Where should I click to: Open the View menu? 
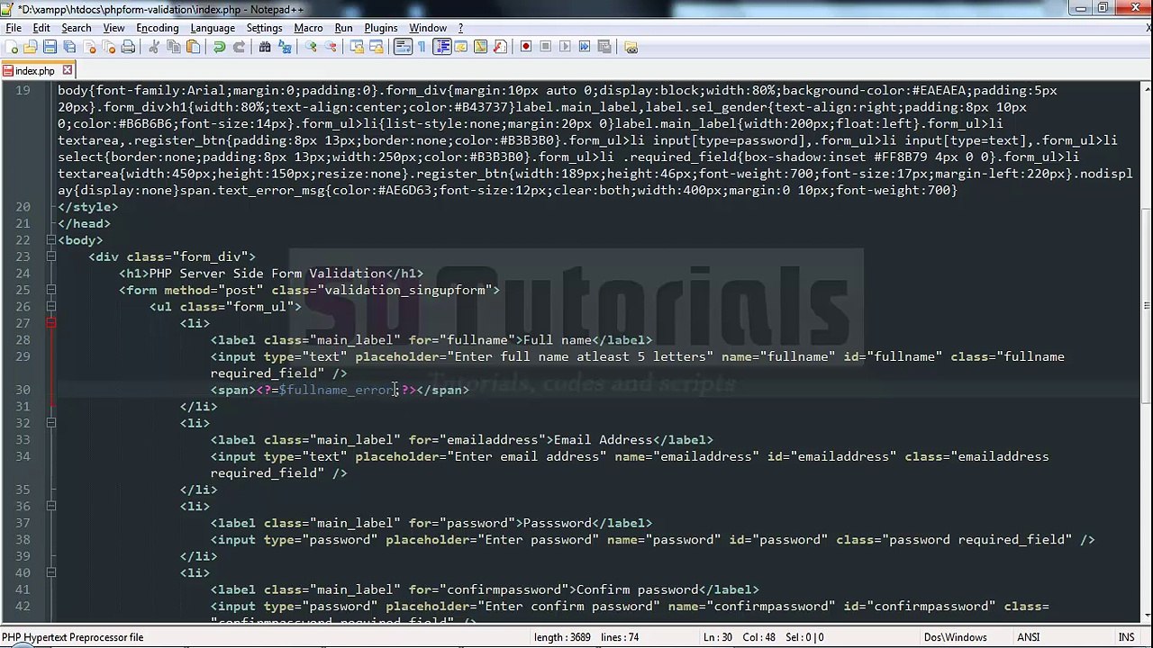[113, 28]
